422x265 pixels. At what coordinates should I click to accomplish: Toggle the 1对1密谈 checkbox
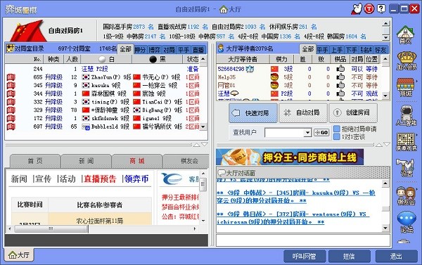(336, 136)
